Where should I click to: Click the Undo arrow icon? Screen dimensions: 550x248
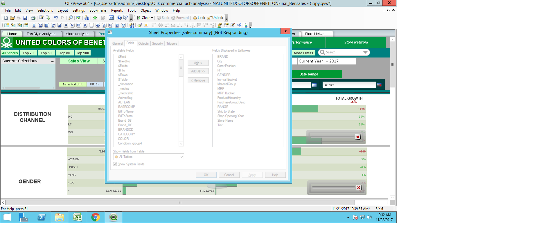(56, 18)
